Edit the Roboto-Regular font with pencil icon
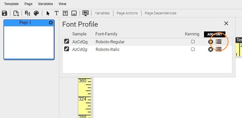 [x=66, y=41]
